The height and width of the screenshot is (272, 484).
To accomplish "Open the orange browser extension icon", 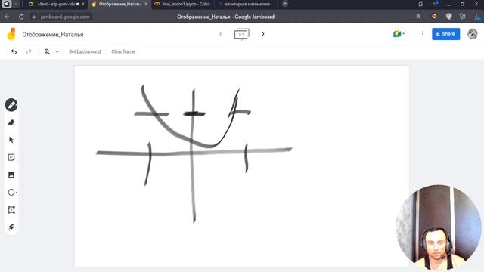I will click(434, 17).
